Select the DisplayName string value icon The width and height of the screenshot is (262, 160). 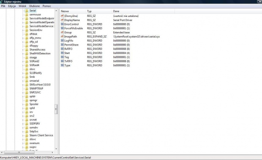(62, 20)
